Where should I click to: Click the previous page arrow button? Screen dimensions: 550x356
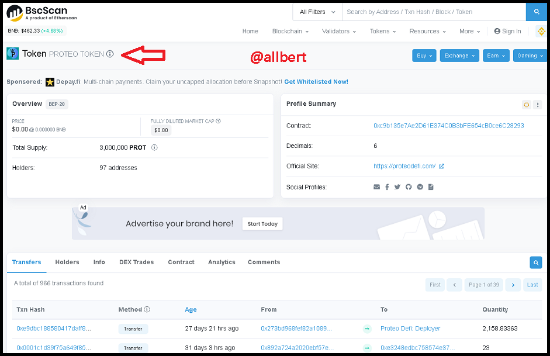point(454,285)
